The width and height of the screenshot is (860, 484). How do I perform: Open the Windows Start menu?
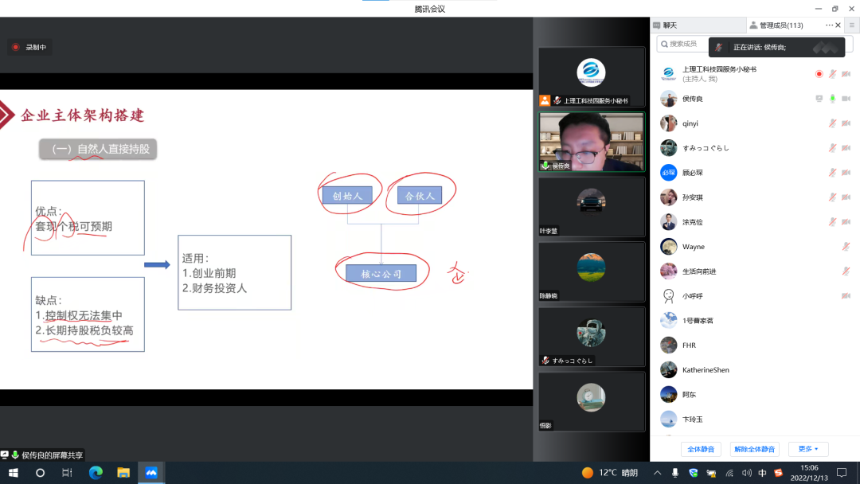(14, 473)
